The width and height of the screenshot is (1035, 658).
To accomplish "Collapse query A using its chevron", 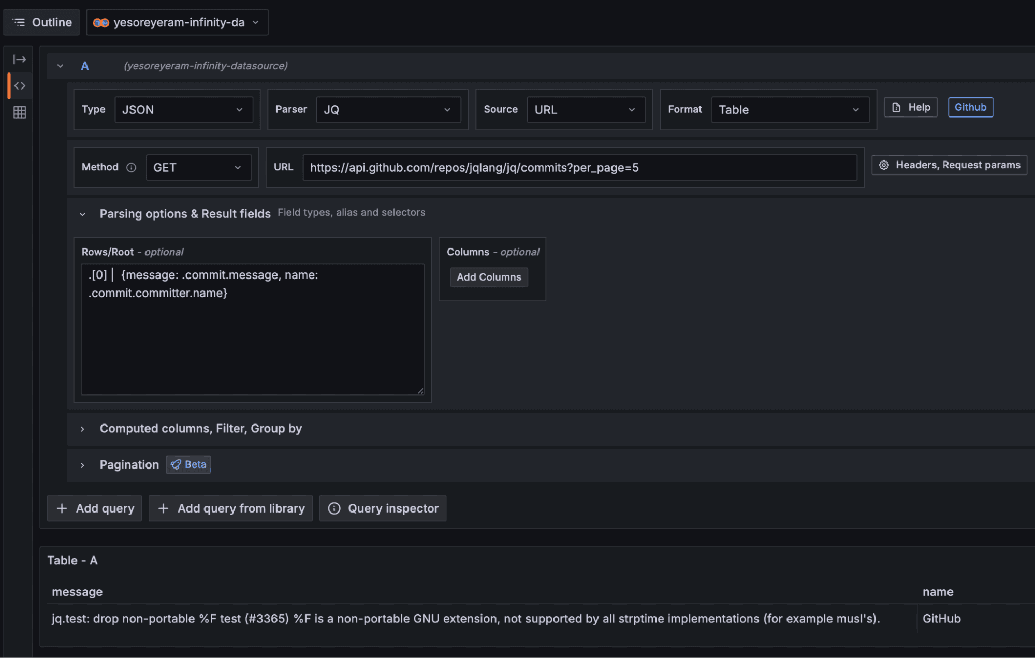I will (x=60, y=66).
